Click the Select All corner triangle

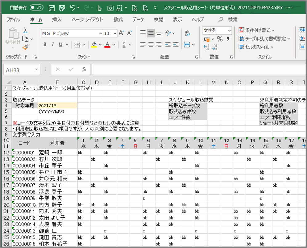[x=9, y=82]
